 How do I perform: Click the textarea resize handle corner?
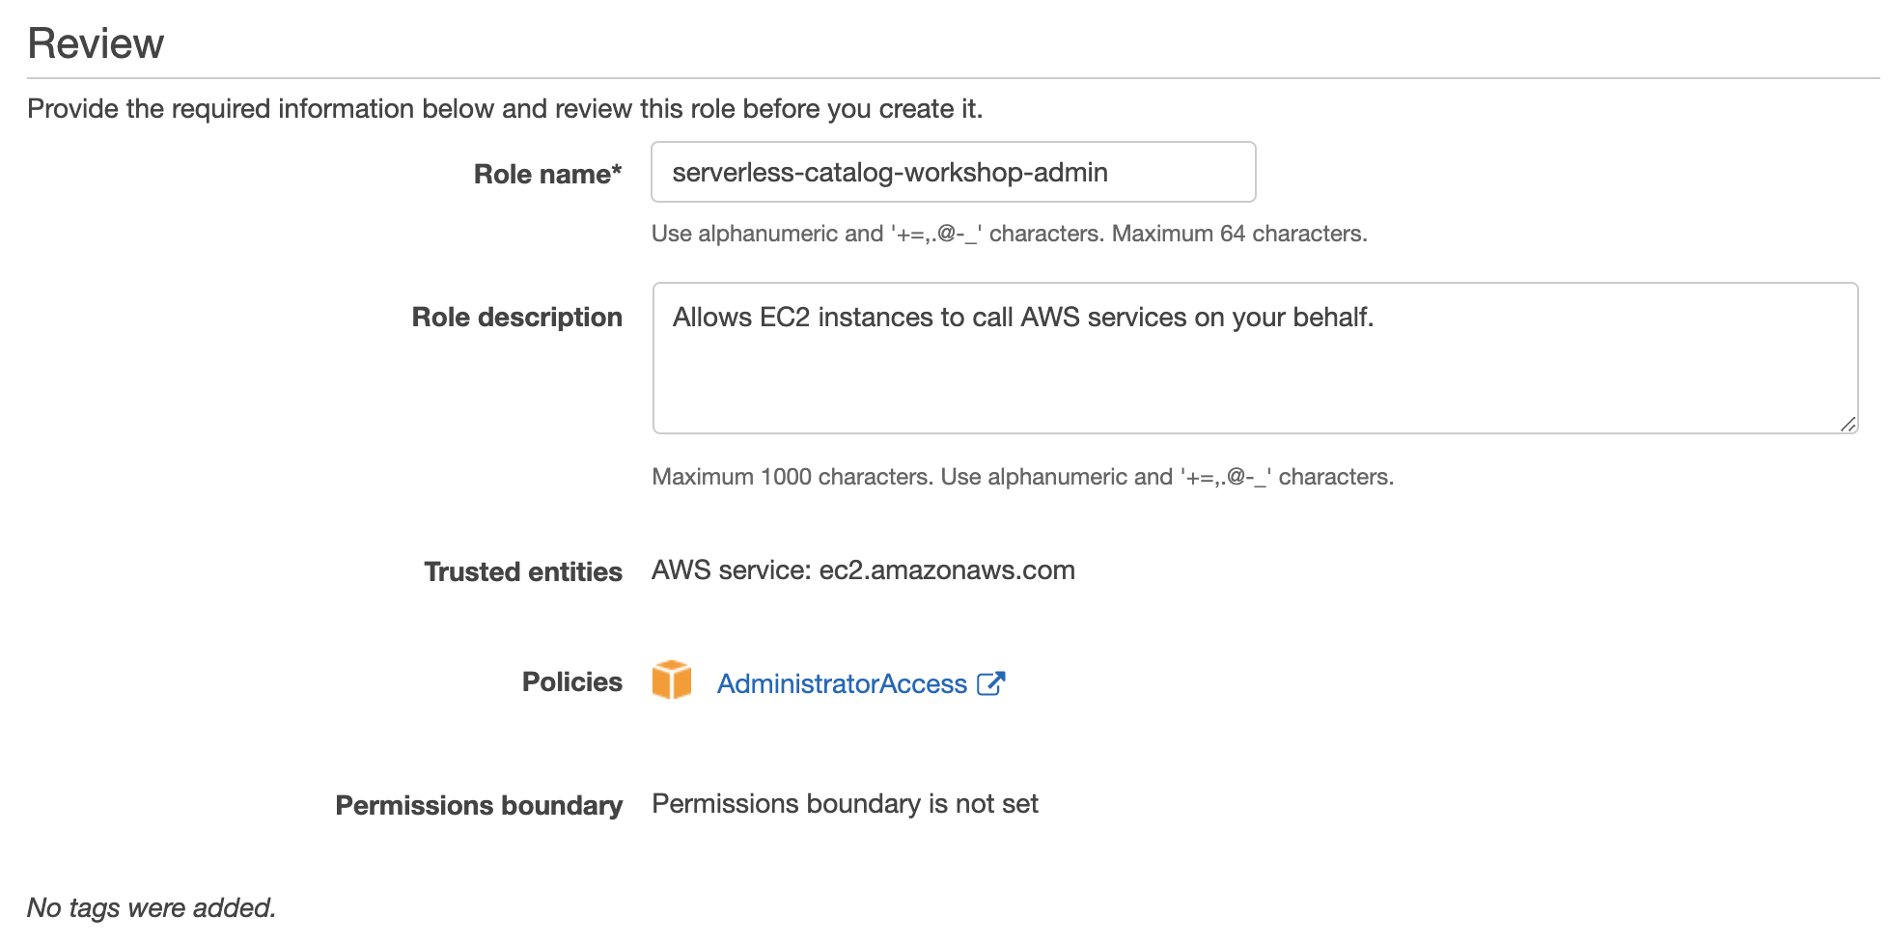point(1848,424)
